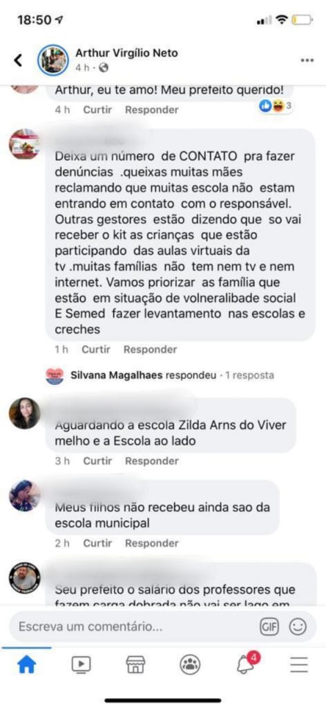The image size is (326, 709).
Task: Open Arthur Virgílio Neto page name link
Action: [126, 53]
